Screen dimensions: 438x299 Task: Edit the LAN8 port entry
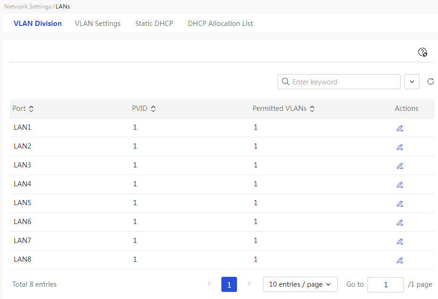[400, 260]
